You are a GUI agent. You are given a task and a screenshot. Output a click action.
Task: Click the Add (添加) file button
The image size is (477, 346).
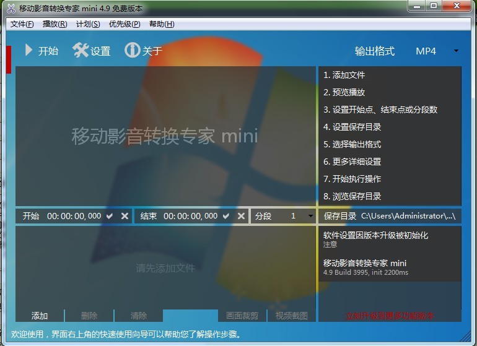[40, 316]
